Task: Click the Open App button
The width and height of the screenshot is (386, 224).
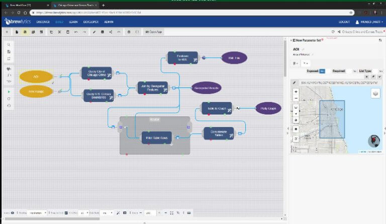Action: 154,32
